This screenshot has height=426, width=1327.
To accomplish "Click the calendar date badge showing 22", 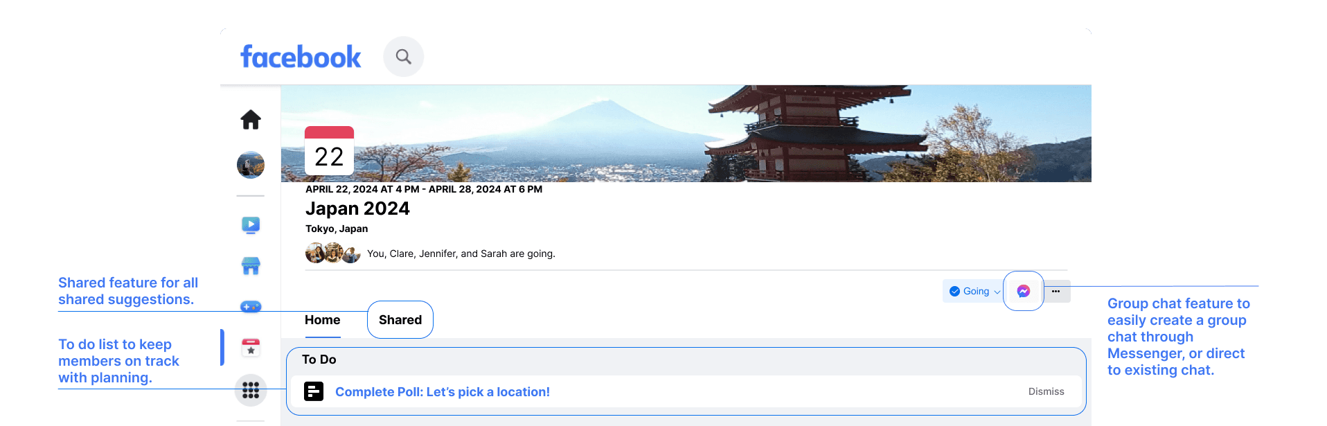I will (329, 150).
